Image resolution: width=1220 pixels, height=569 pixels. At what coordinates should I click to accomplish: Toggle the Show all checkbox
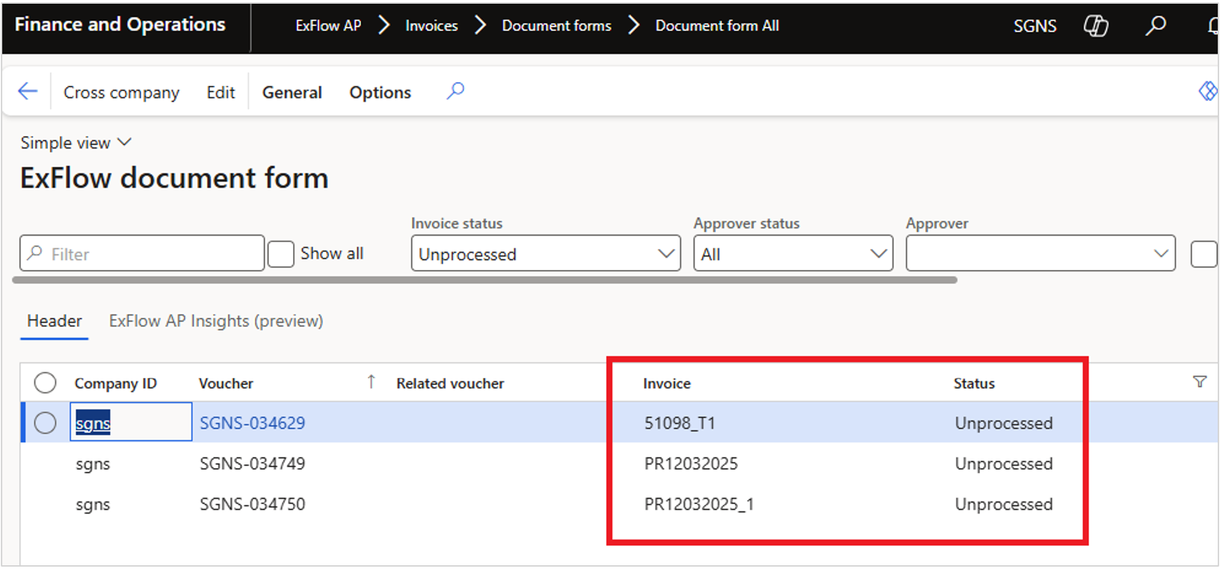[x=281, y=254]
